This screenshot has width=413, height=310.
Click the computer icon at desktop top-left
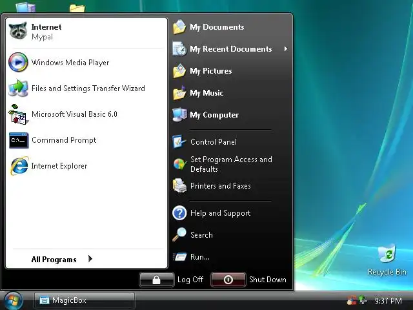coord(26,7)
